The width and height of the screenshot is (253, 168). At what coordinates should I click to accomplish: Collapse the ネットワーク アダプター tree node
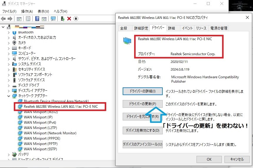coord(9,96)
